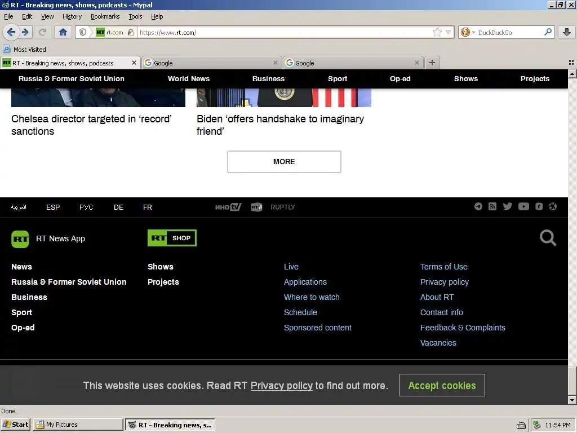Open the Tools menu
Image resolution: width=577 pixels, height=433 pixels.
[x=135, y=16]
